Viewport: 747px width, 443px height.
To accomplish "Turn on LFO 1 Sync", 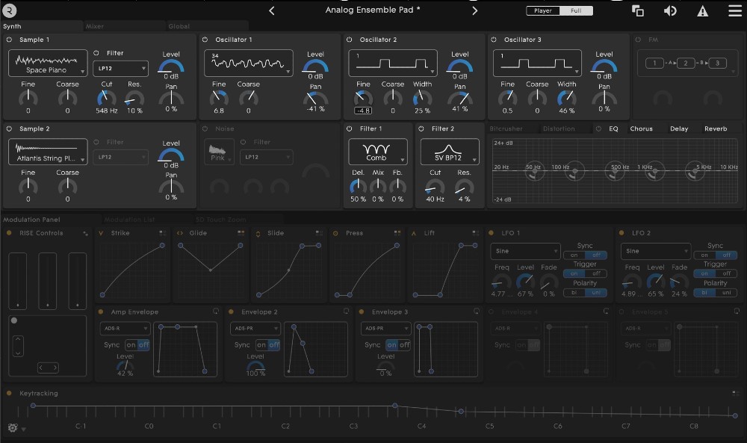I will [x=574, y=255].
